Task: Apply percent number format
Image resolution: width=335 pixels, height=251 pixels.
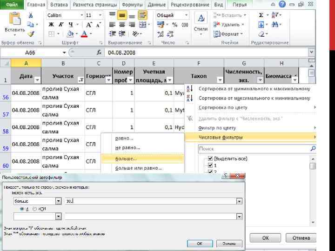Action: [x=175, y=25]
